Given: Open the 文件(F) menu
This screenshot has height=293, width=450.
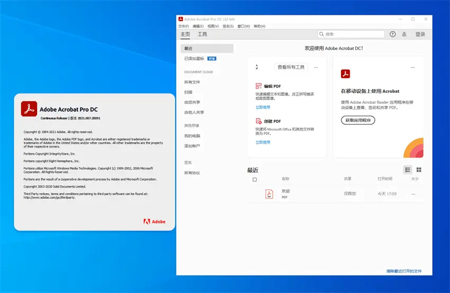Looking at the screenshot, I should (x=183, y=26).
